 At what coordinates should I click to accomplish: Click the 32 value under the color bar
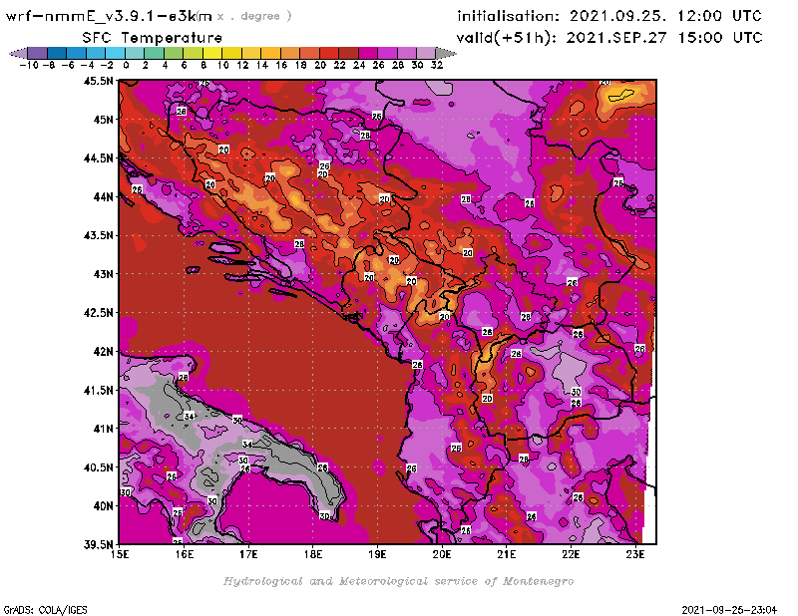click(437, 65)
